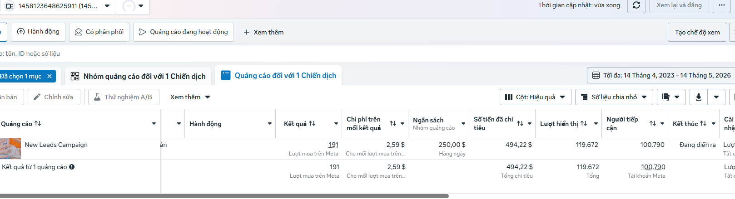Viewport: 735px width, 199px height.
Task: Remove the Đã chọn 1 mục filter
Action: [50, 76]
